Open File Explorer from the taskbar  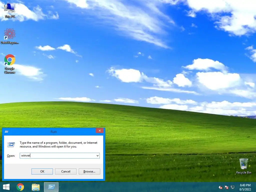tap(35, 187)
